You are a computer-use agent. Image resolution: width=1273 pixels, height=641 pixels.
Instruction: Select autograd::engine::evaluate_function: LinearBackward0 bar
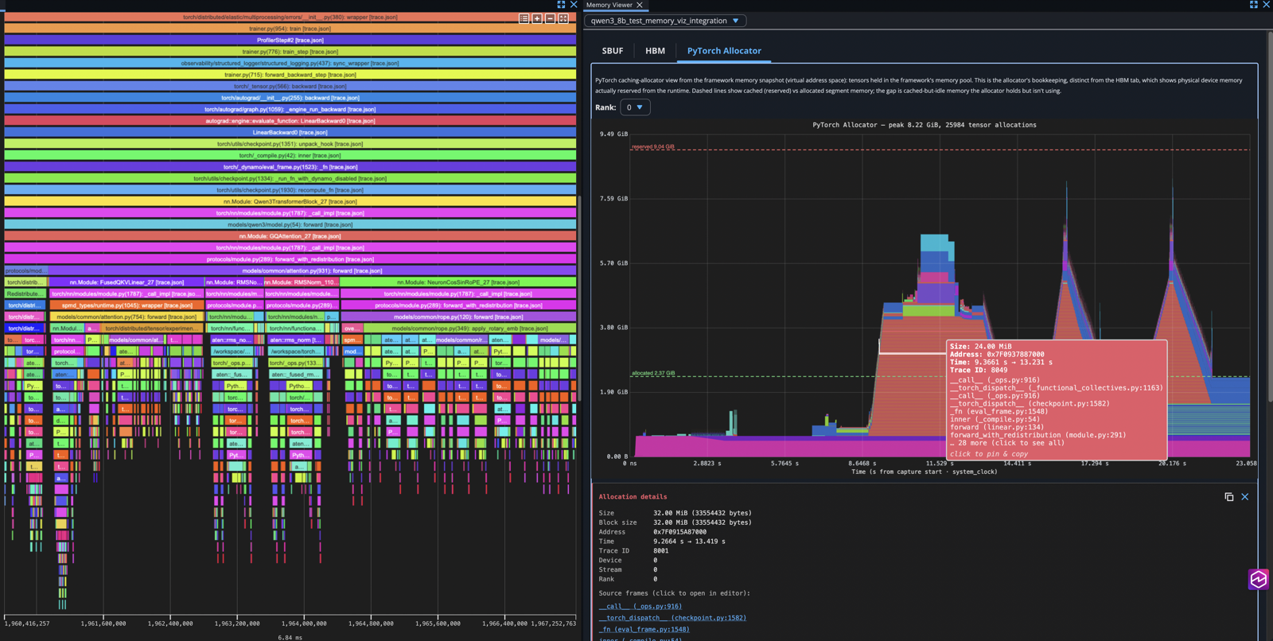tap(290, 121)
